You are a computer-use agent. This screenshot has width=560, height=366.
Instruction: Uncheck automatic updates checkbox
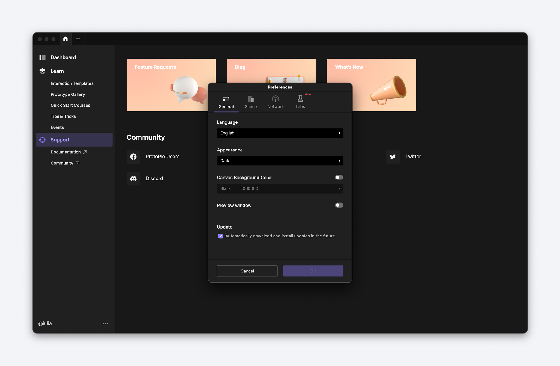(x=221, y=236)
